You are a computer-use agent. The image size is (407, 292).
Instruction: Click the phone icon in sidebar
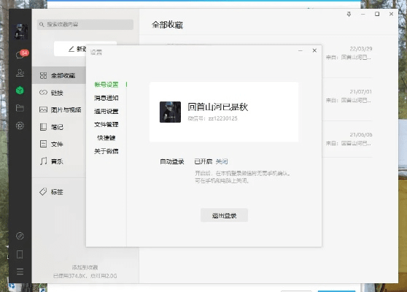pos(20,254)
